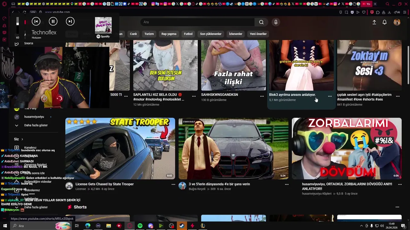Click the snapshot icon in browser toolbar

click(346, 12)
